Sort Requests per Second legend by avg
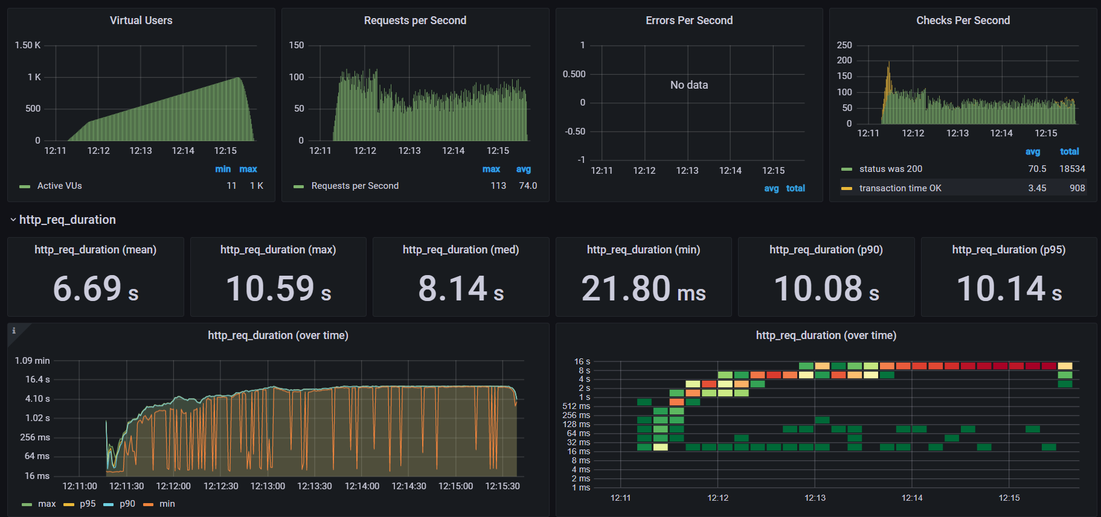 523,169
